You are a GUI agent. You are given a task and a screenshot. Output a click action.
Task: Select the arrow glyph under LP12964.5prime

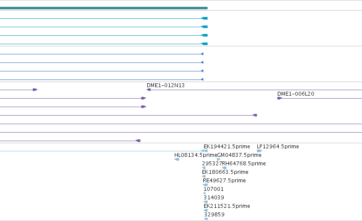tap(259, 151)
